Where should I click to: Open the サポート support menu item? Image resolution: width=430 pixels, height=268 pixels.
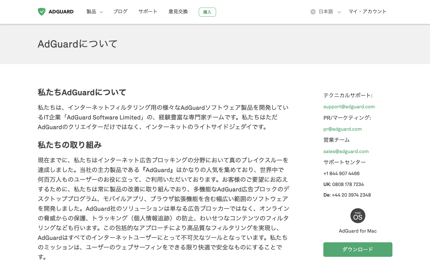coord(148,11)
